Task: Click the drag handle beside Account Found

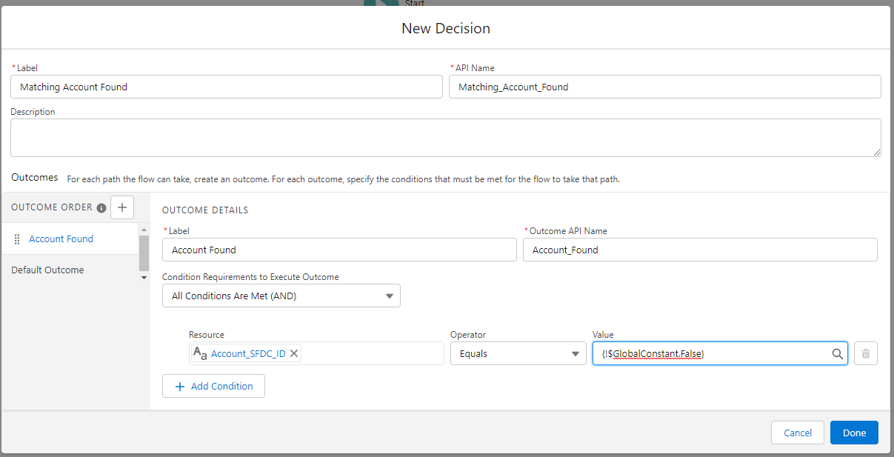Action: 17,239
